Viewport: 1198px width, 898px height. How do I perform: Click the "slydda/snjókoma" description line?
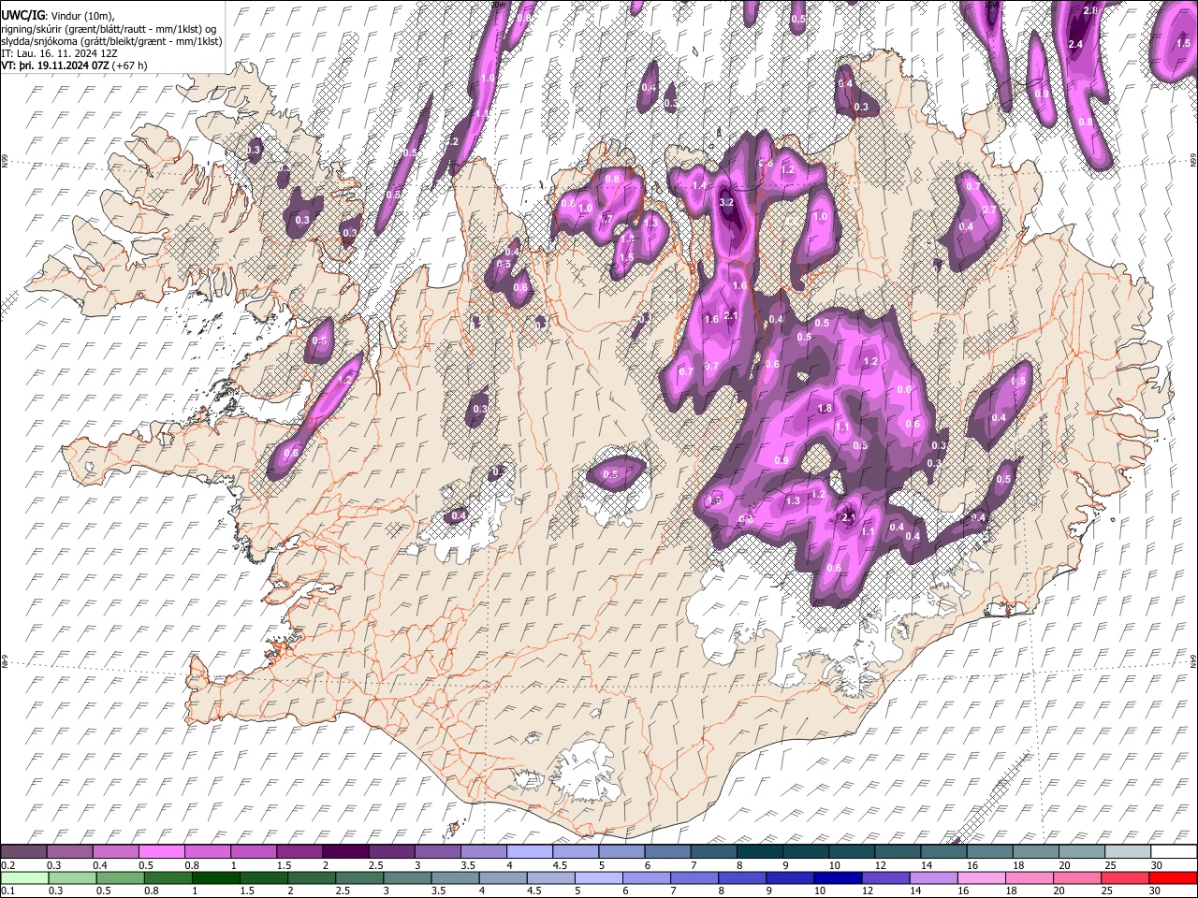(111, 41)
